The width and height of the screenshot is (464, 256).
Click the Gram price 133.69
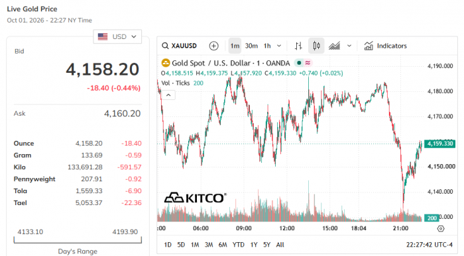(x=91, y=155)
